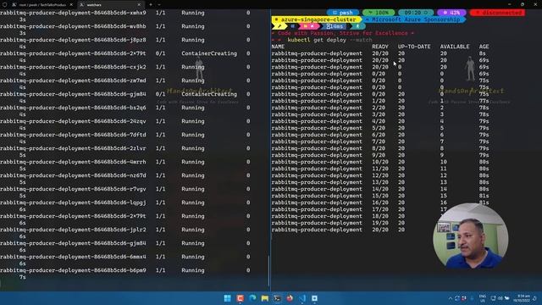This screenshot has height=305, width=542.
Task: Click the 43% prompt segment
Action: (x=451, y=13)
